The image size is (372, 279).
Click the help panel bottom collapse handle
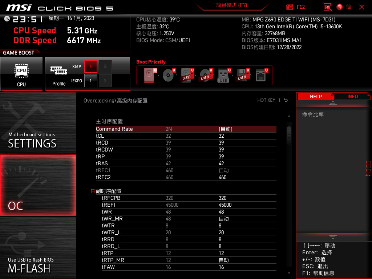pos(333,237)
